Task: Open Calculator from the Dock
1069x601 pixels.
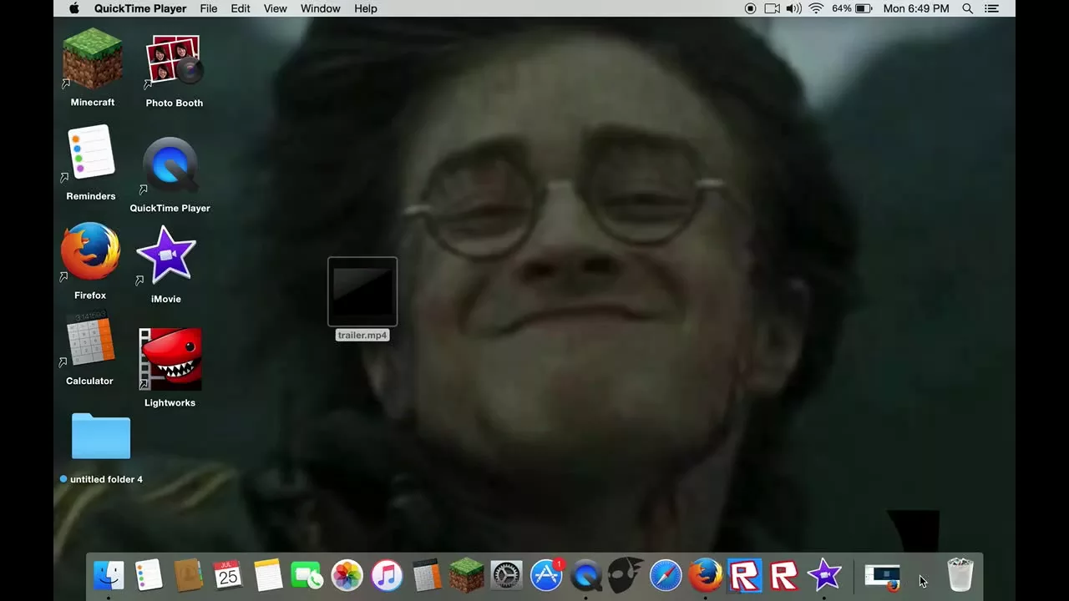Action: point(427,575)
